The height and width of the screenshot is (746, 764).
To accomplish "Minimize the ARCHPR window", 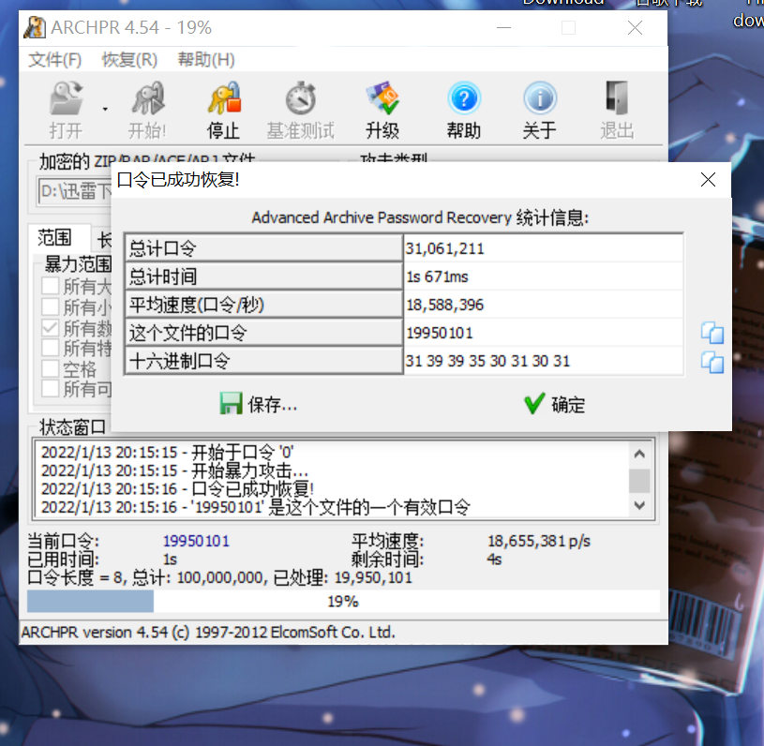I will pyautogui.click(x=503, y=28).
